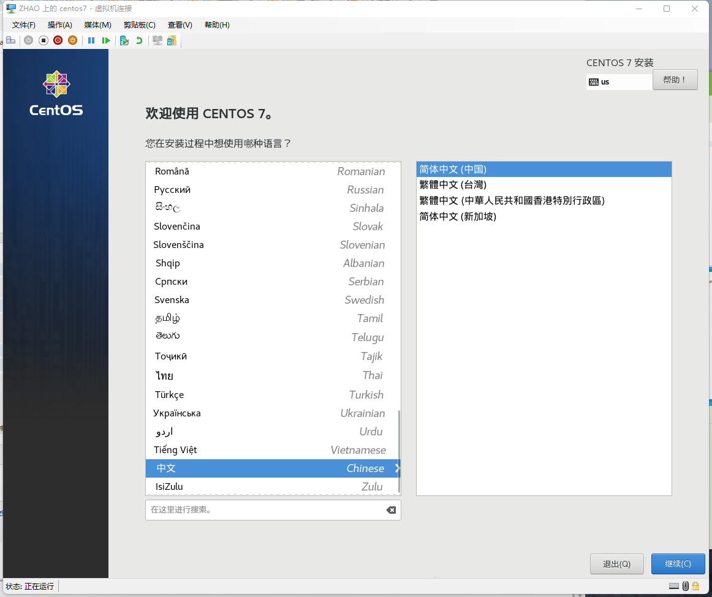Select Српски Serbian language
This screenshot has width=712, height=597.
click(271, 282)
